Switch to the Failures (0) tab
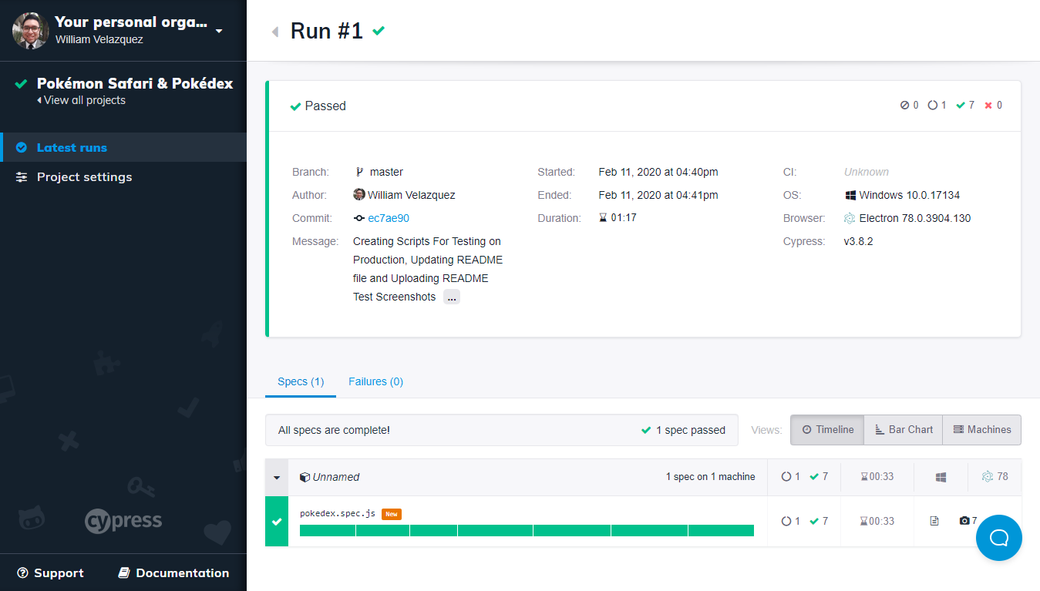 pos(375,381)
